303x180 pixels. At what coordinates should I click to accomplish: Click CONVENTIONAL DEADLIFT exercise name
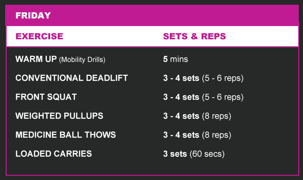(x=71, y=78)
